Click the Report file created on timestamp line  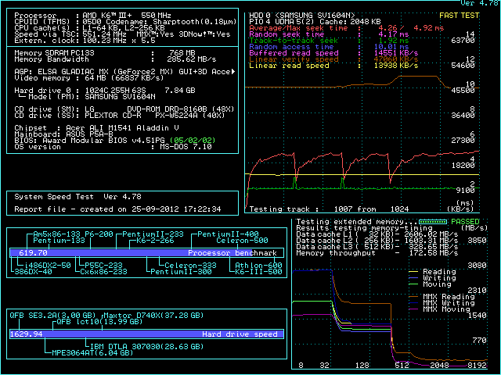117,209
